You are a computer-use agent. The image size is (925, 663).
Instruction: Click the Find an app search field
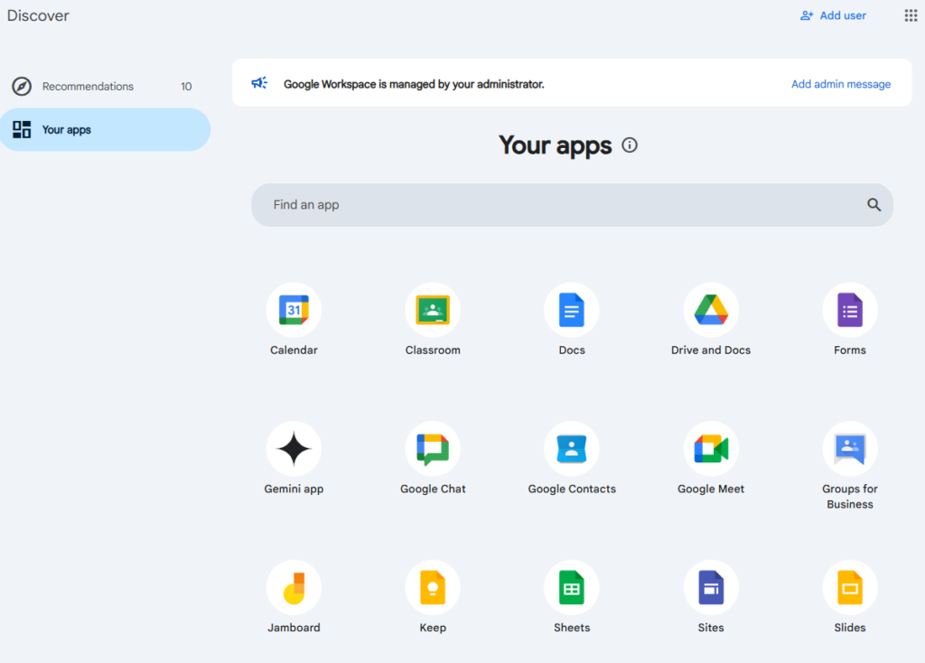coord(560,205)
